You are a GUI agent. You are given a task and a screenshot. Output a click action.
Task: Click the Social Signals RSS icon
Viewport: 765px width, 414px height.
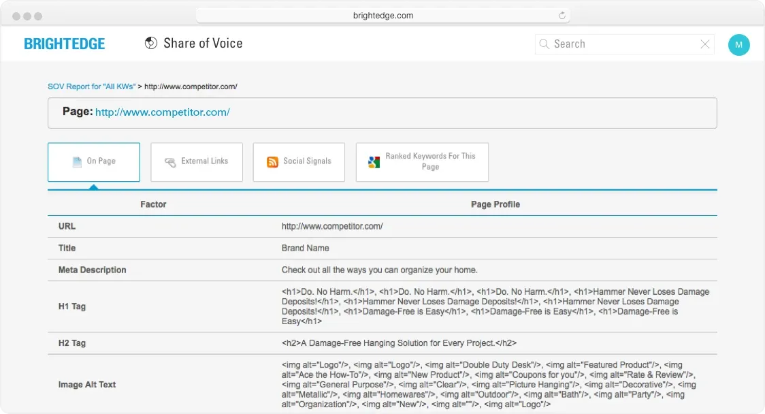273,162
